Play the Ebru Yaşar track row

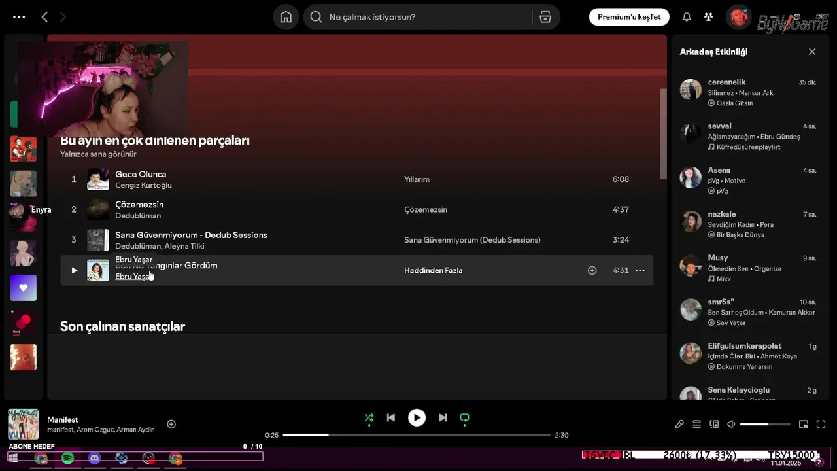point(74,270)
